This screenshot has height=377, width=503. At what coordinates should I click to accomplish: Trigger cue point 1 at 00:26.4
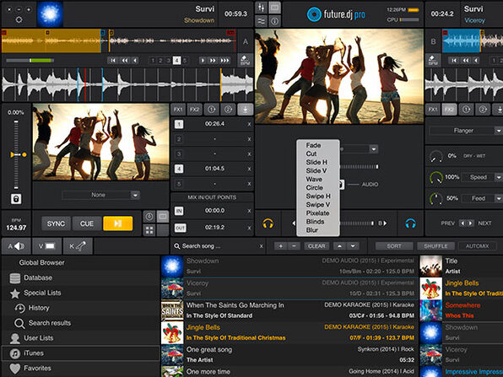[x=179, y=124]
